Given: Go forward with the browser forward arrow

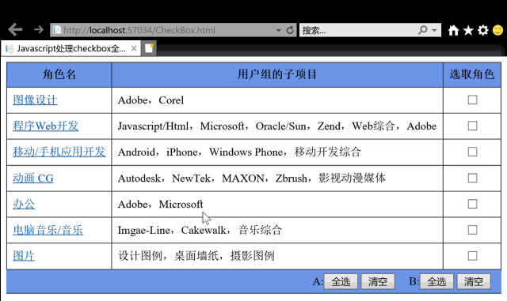Looking at the screenshot, I should (x=39, y=30).
